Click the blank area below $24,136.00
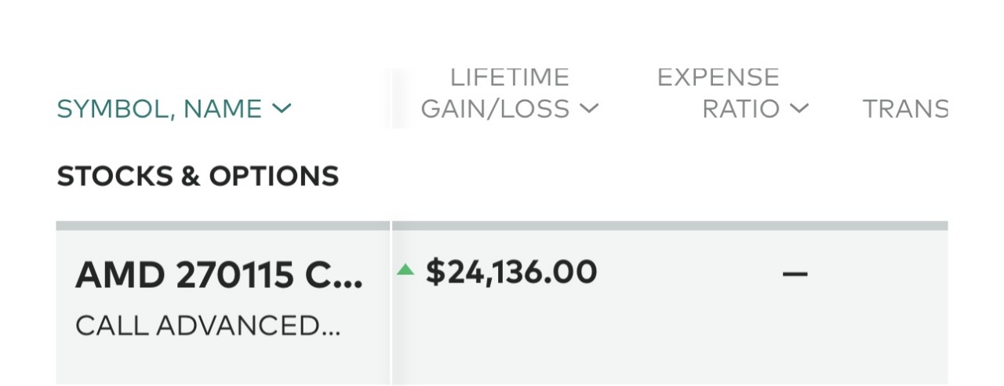Viewport: 1004px width, 386px height. [510, 337]
